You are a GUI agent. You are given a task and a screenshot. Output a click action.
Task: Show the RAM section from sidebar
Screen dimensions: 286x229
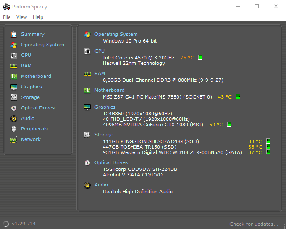[26, 66]
